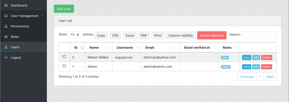This screenshot has height=102, width=289.
Task: Click the Add User button
Action: point(64,9)
